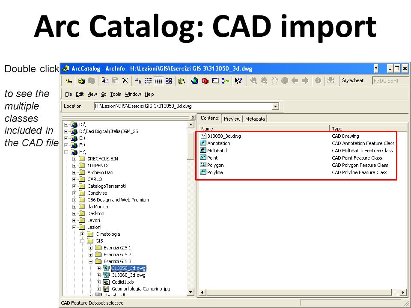This screenshot has width=411, height=308.
Task: Expand the 313060_3d.dwg dataset node
Action: tap(98, 275)
